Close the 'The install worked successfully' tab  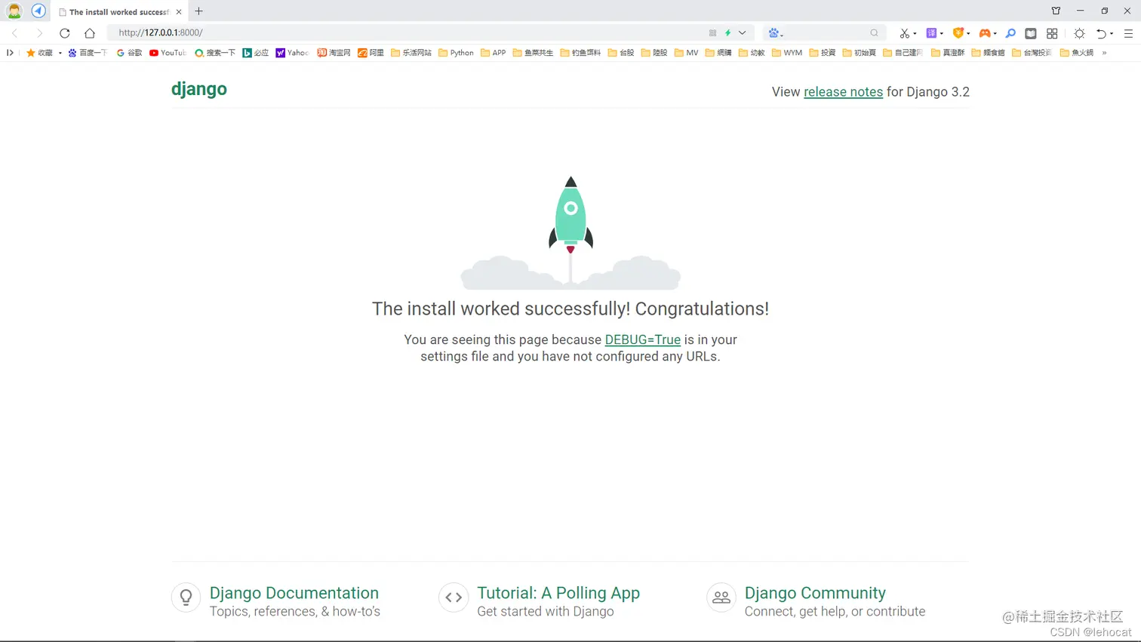[179, 12]
